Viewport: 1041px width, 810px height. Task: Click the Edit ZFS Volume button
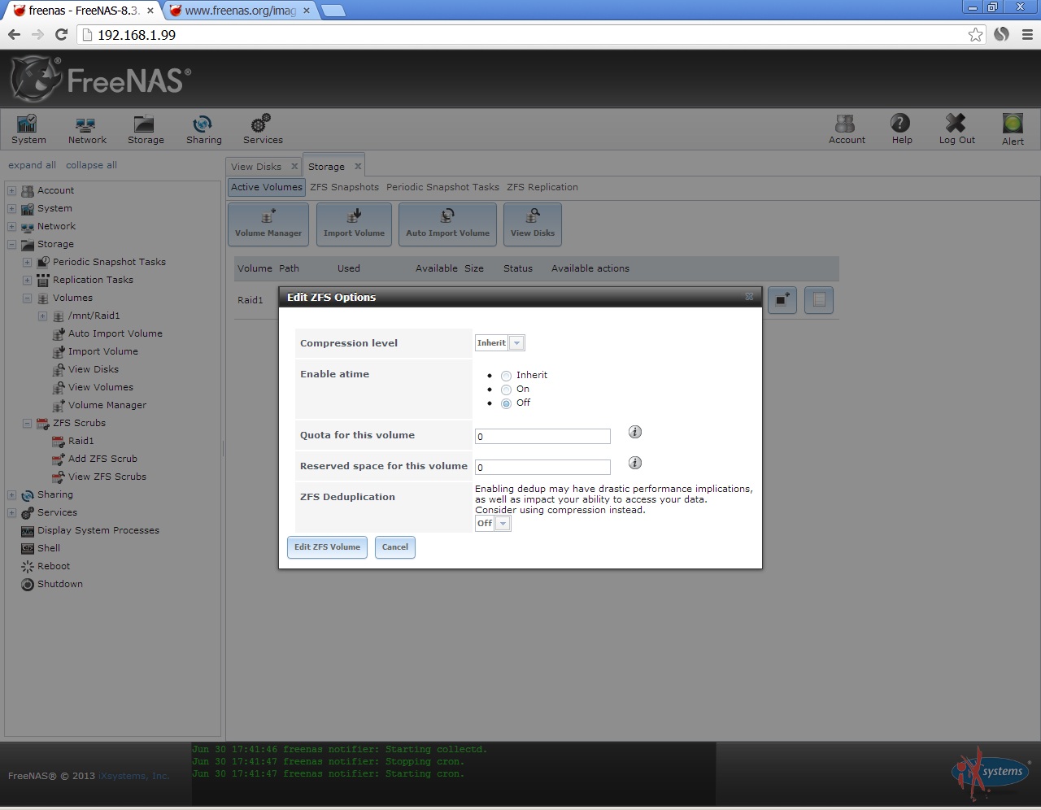(327, 547)
